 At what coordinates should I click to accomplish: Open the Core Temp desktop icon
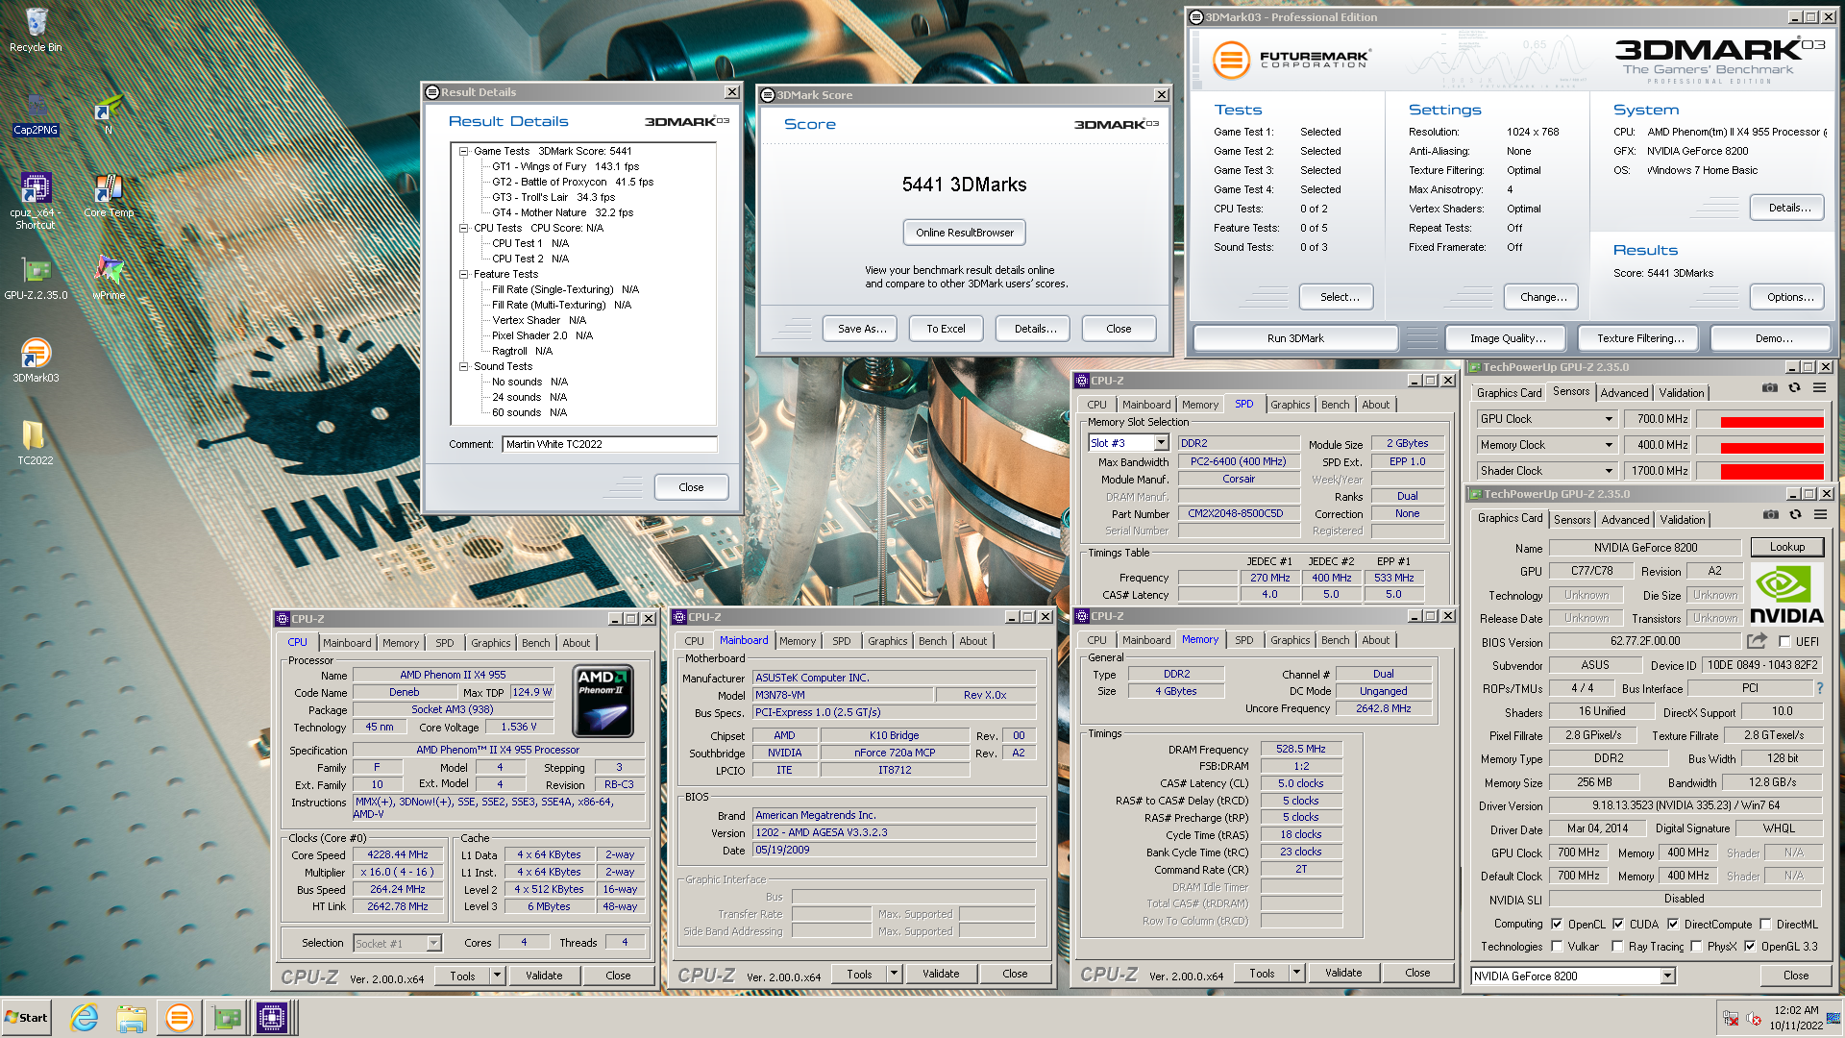109,195
